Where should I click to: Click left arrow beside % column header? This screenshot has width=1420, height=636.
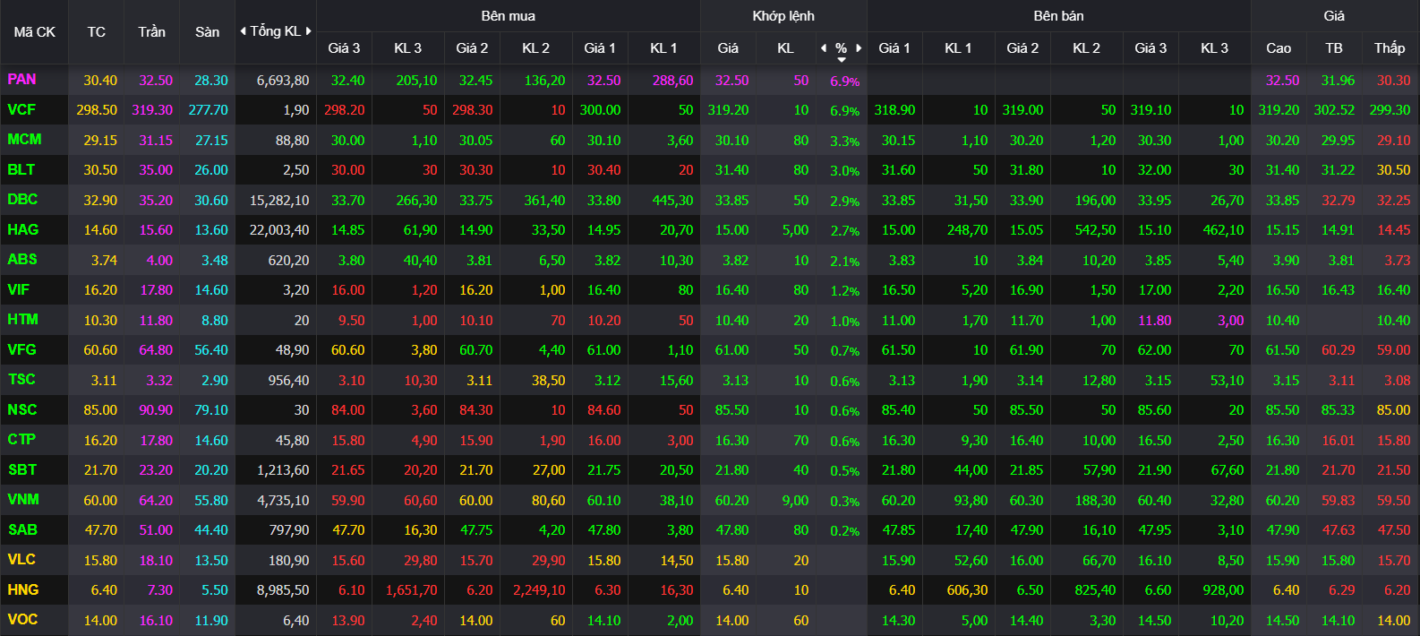824,48
